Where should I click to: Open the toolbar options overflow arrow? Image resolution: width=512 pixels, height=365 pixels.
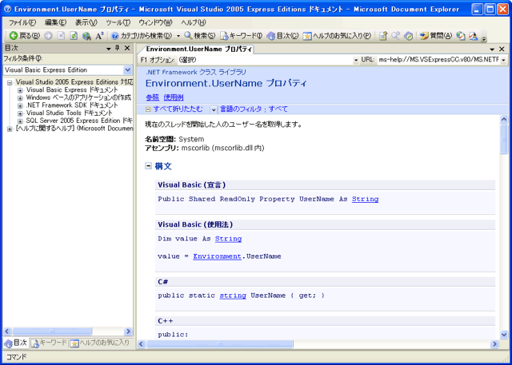[484, 38]
